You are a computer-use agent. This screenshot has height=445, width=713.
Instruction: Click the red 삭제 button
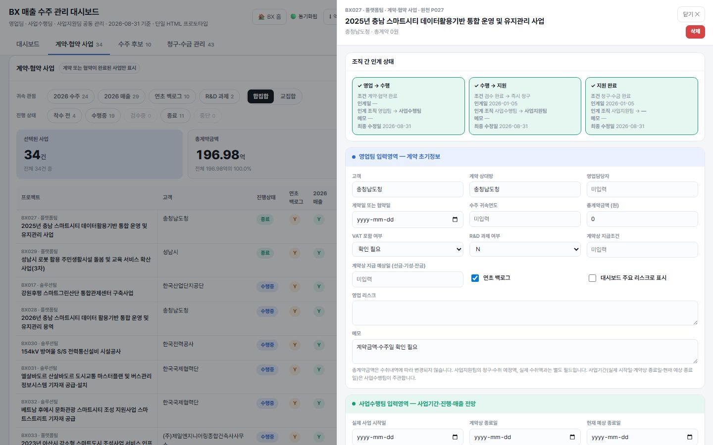695,32
